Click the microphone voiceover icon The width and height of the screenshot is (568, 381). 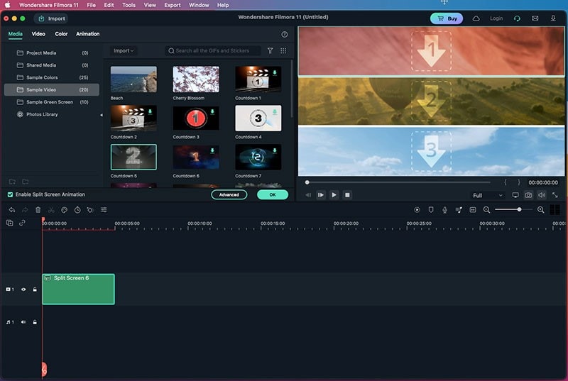[445, 210]
